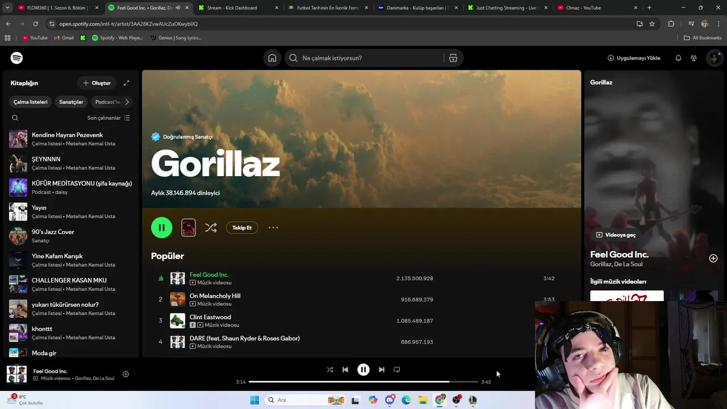Expand the library to full screen
Screen dimensions: 727x409
tap(127, 83)
